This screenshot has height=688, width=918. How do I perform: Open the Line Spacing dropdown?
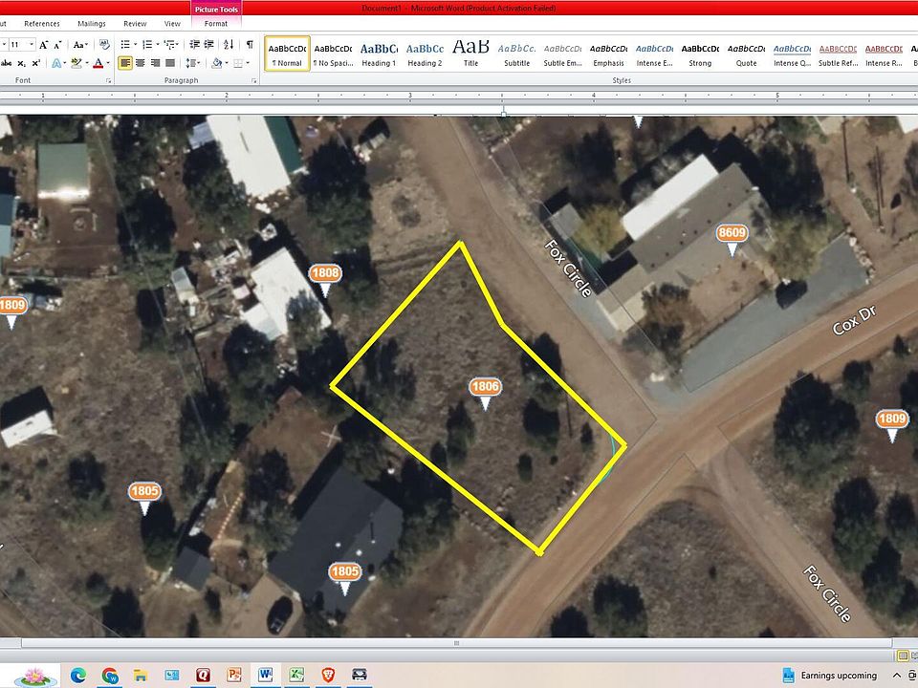(x=192, y=63)
